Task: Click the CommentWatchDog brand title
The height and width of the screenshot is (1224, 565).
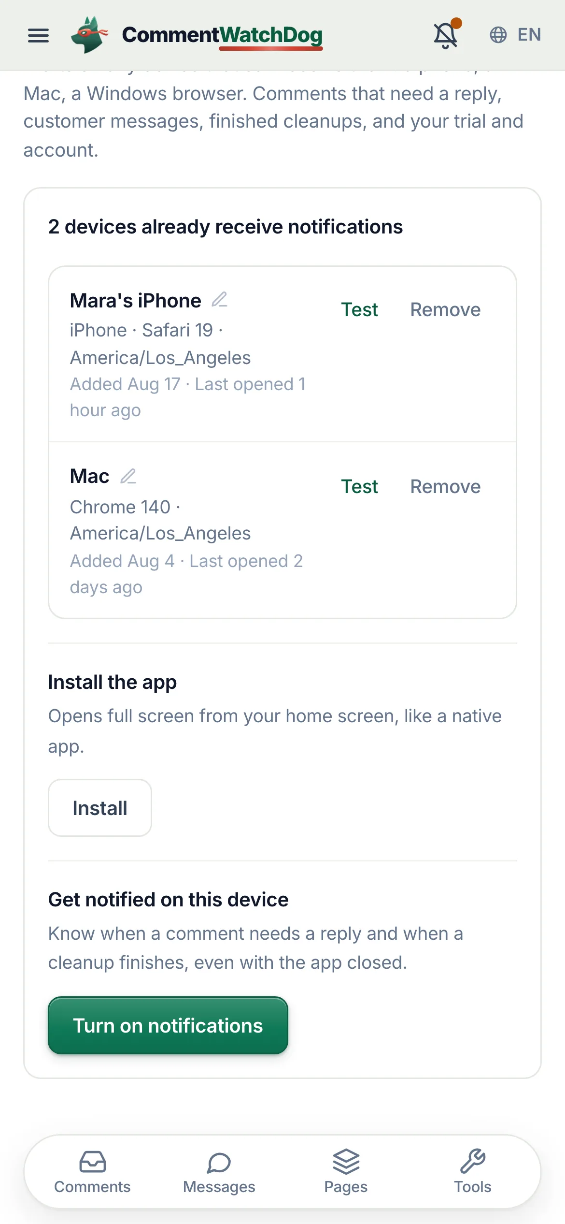Action: click(222, 35)
